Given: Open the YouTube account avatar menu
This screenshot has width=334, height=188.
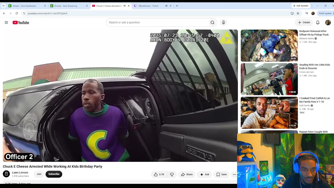Looking at the screenshot, I should pyautogui.click(x=328, y=22).
